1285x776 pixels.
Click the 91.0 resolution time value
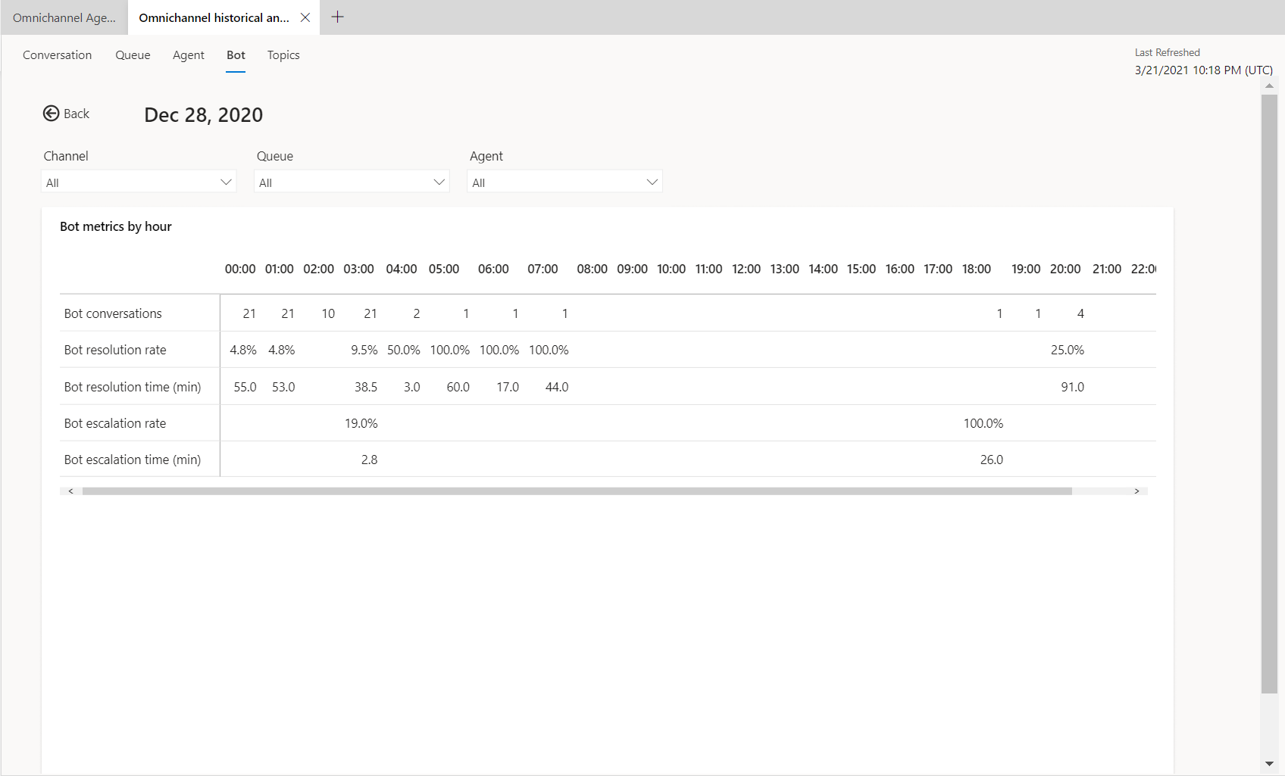1073,387
